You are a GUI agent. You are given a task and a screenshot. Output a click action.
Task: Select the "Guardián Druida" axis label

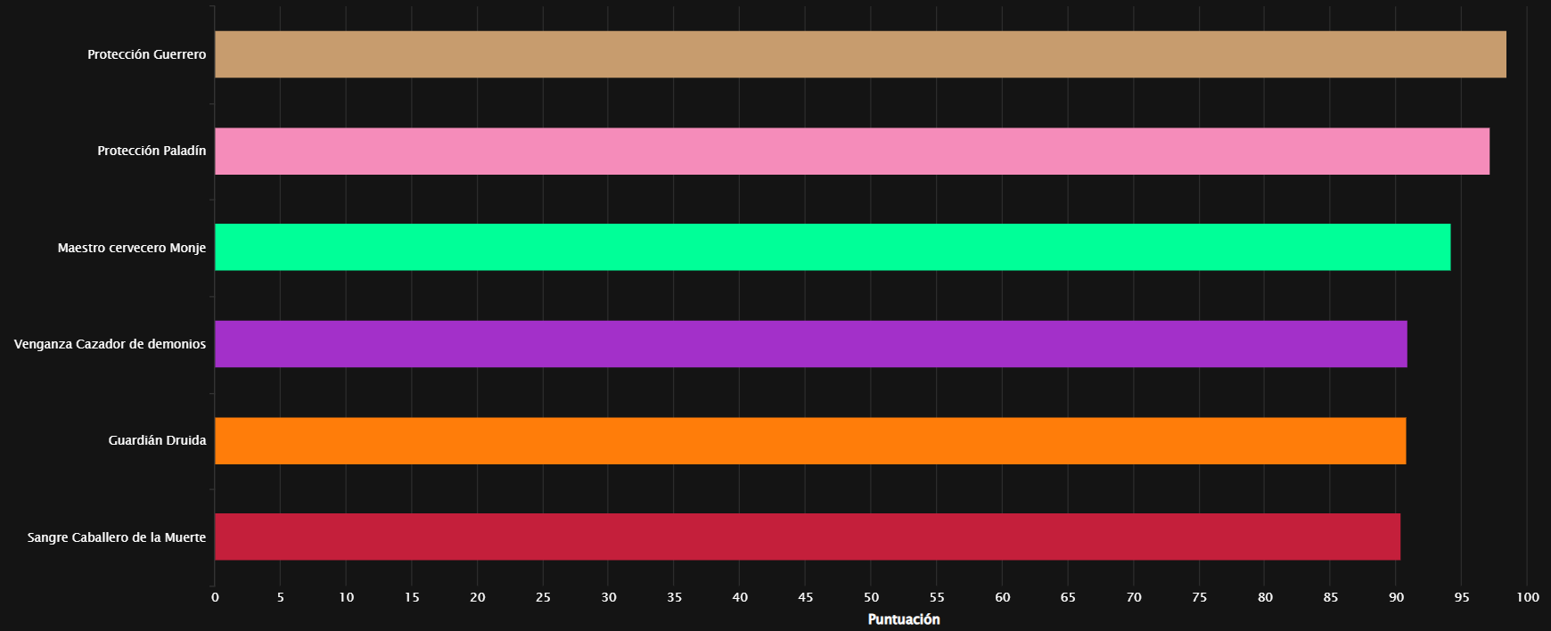tap(157, 440)
